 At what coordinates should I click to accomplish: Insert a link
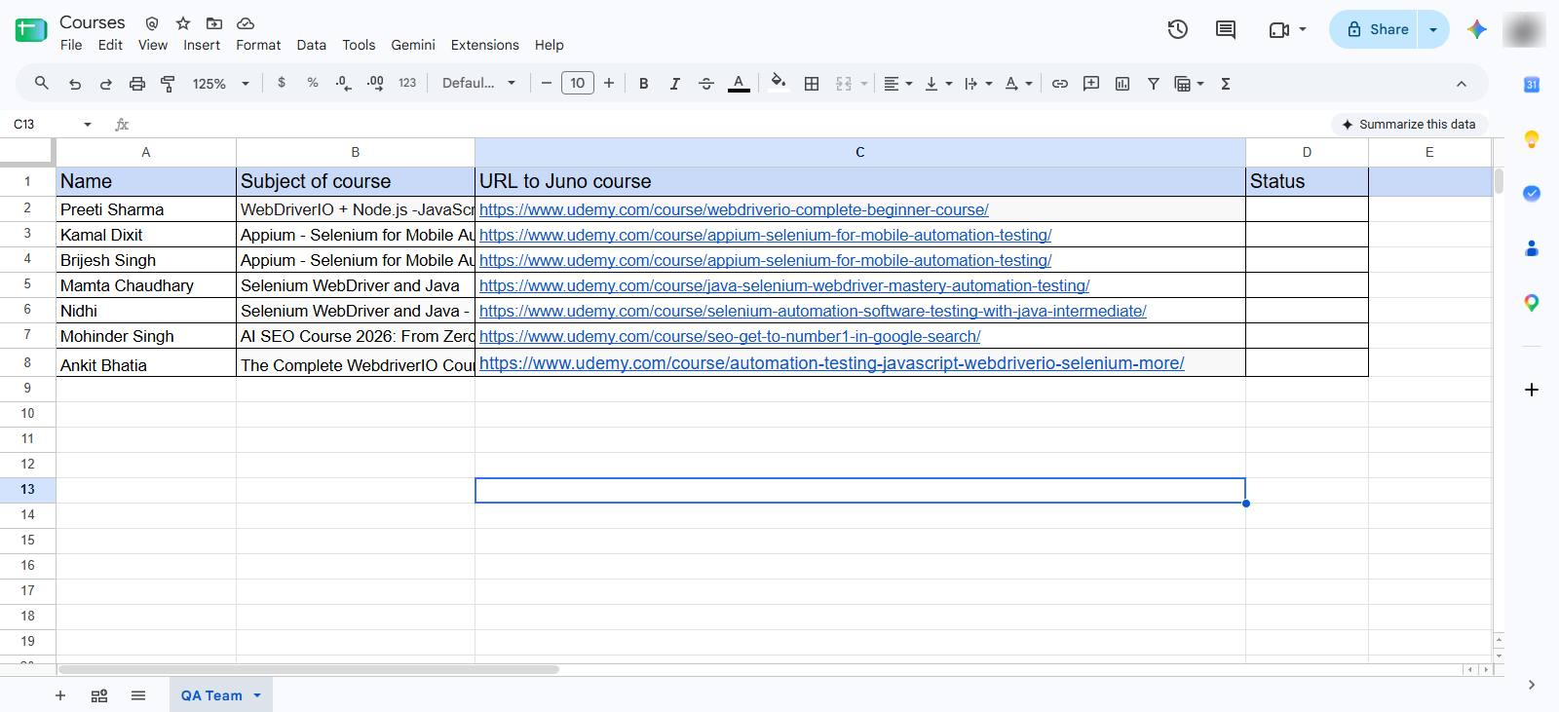pos(1060,84)
